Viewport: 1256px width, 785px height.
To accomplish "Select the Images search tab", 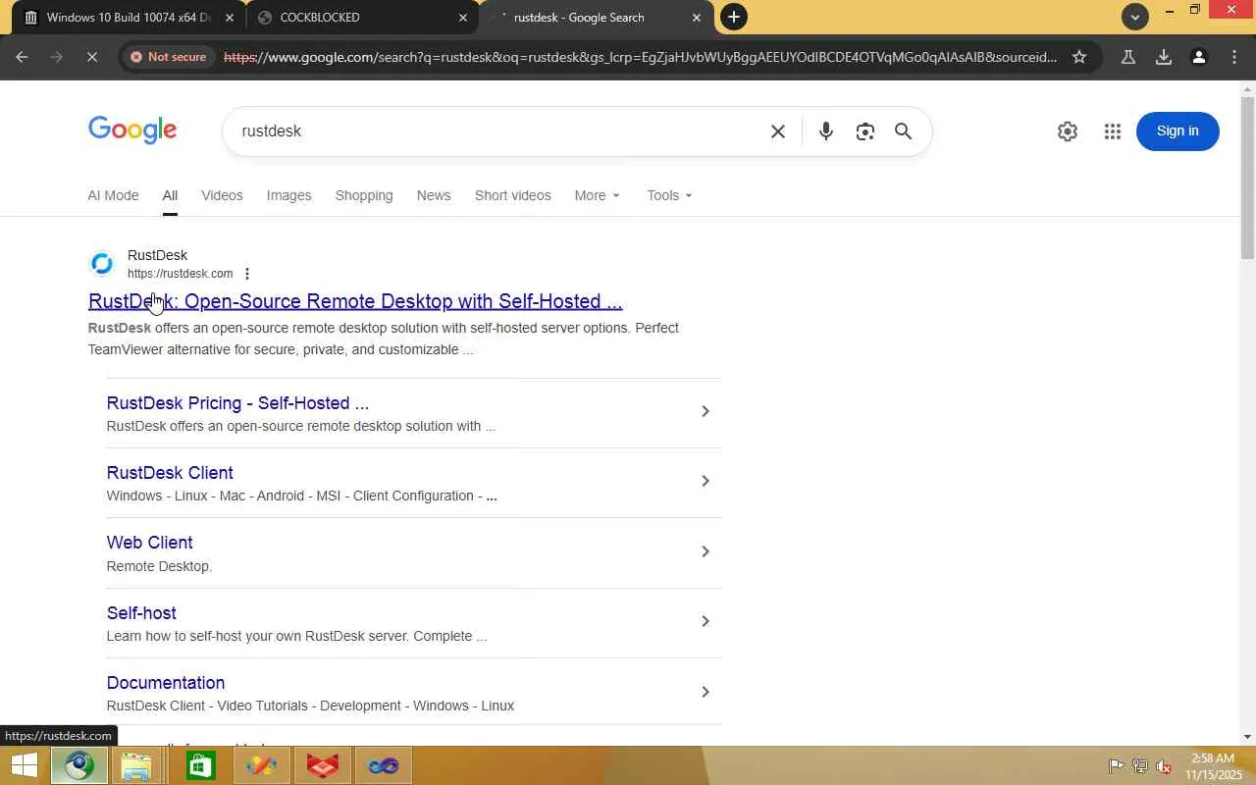I will [x=288, y=195].
